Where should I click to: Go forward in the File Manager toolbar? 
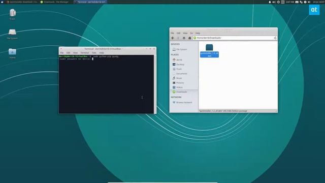[x=178, y=38]
